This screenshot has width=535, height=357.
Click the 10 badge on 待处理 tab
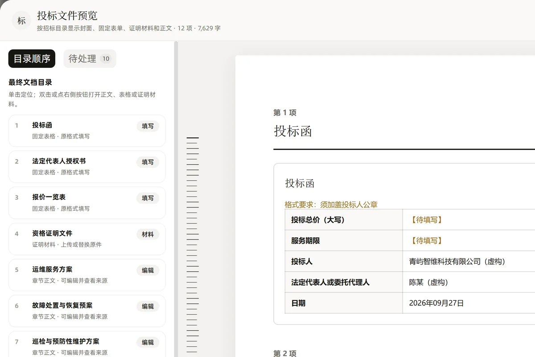[x=106, y=58]
